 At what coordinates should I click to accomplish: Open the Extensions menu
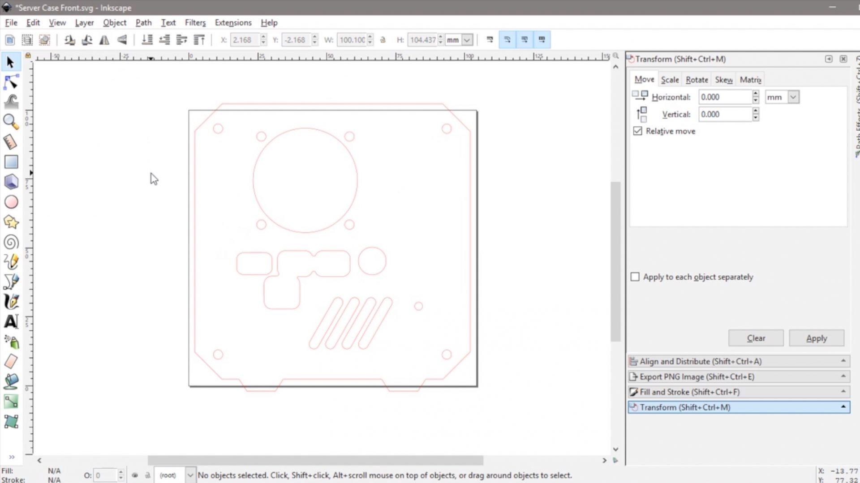click(233, 22)
